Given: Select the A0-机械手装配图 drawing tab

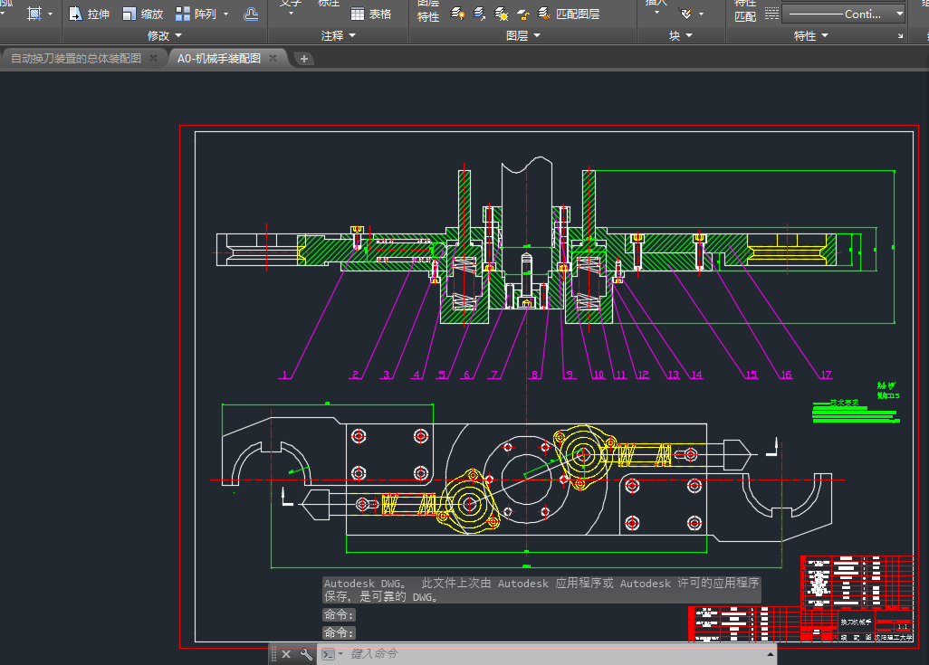Looking at the screenshot, I should (x=219, y=58).
